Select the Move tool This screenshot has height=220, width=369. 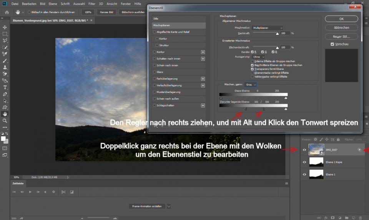(5, 27)
